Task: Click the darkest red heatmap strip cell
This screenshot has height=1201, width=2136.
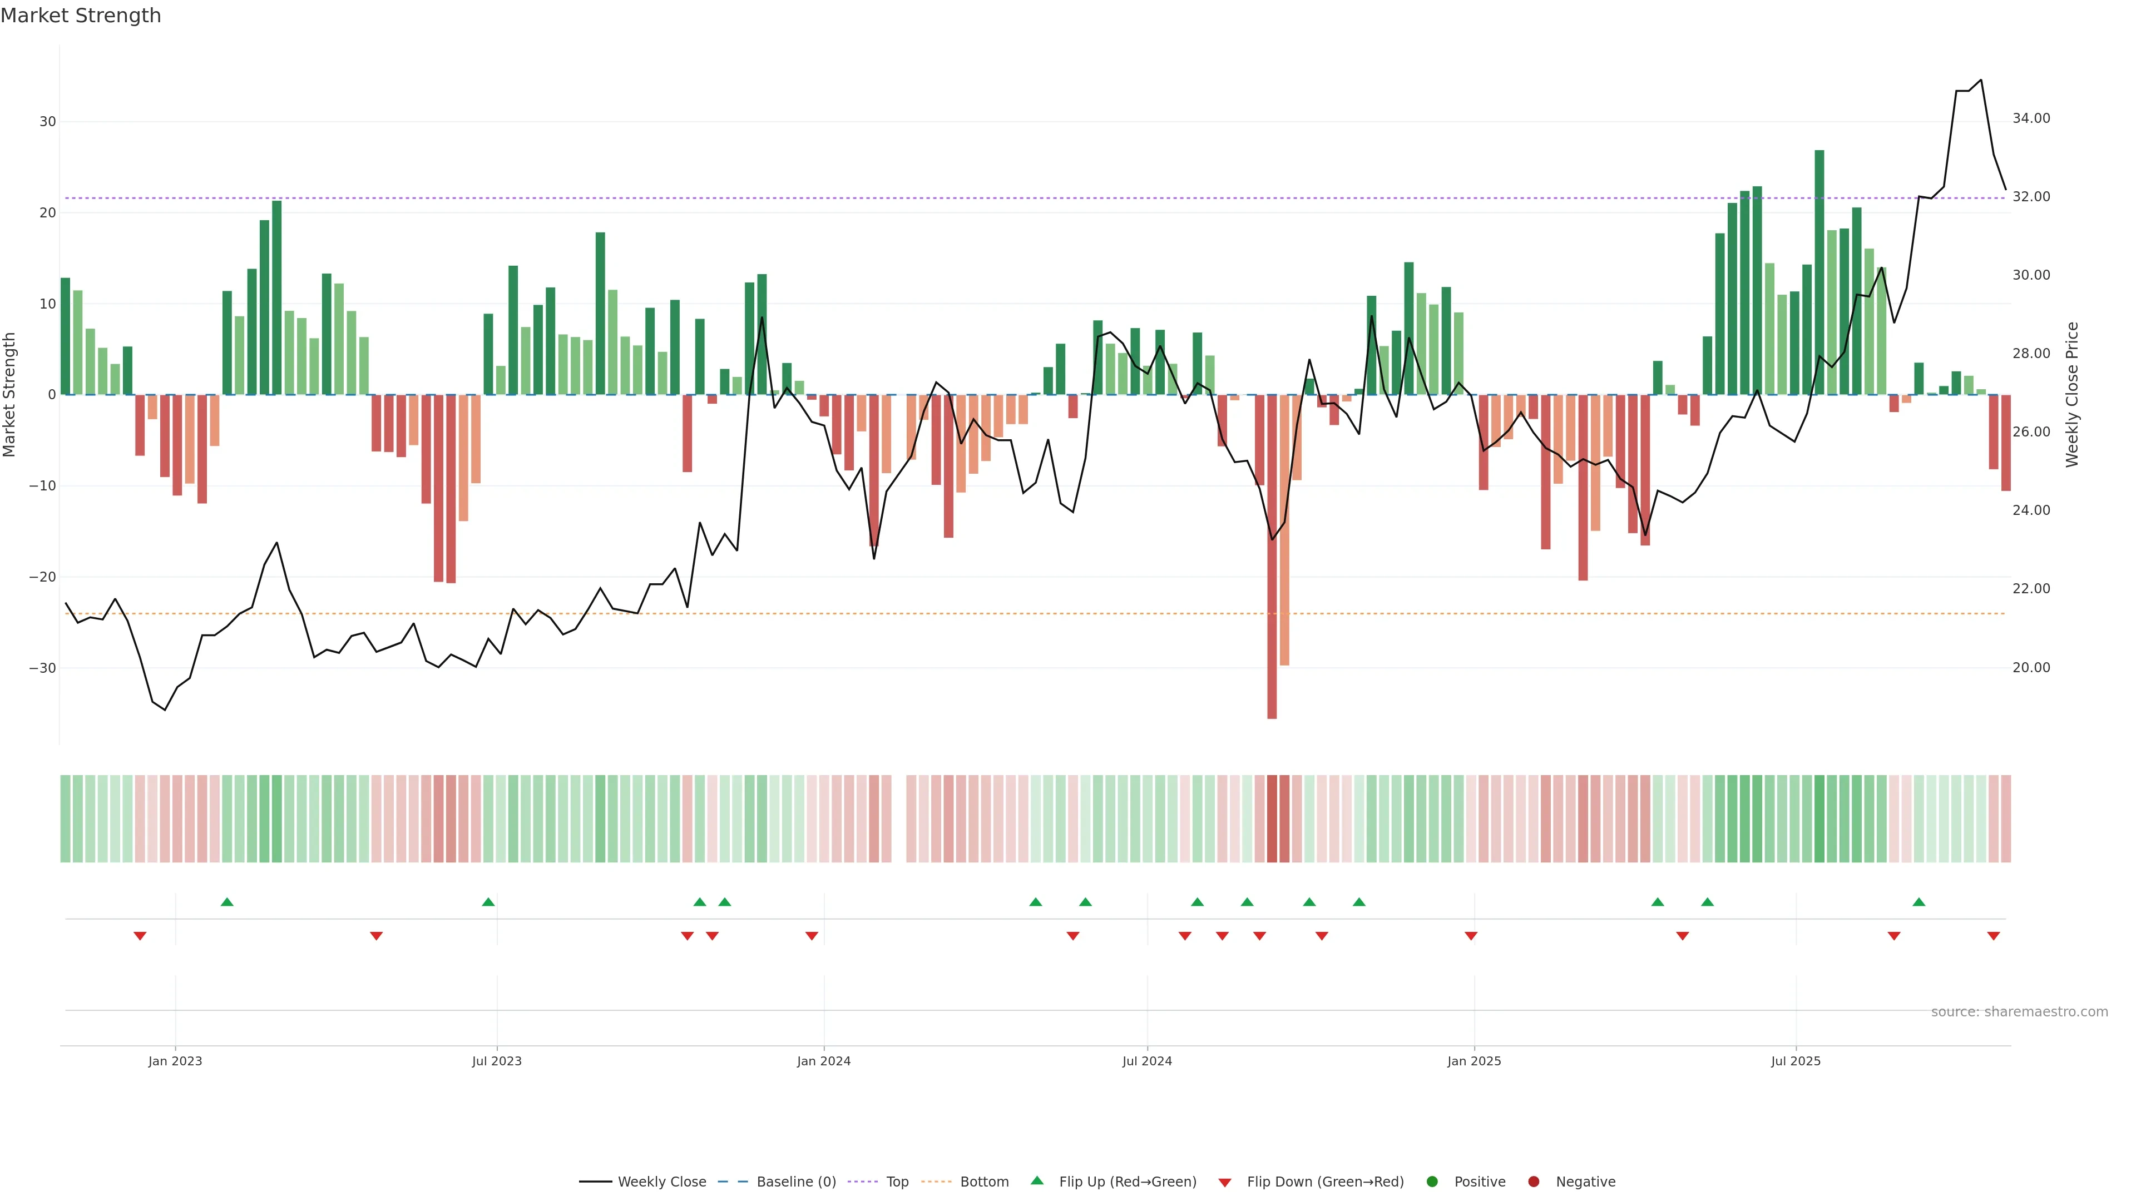Action: (1272, 819)
